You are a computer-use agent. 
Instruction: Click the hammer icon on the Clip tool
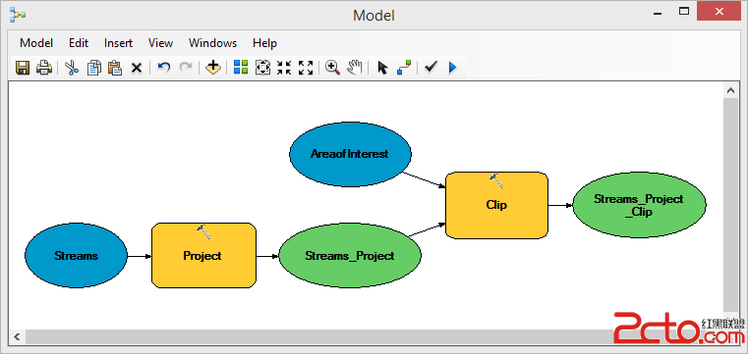click(x=496, y=180)
